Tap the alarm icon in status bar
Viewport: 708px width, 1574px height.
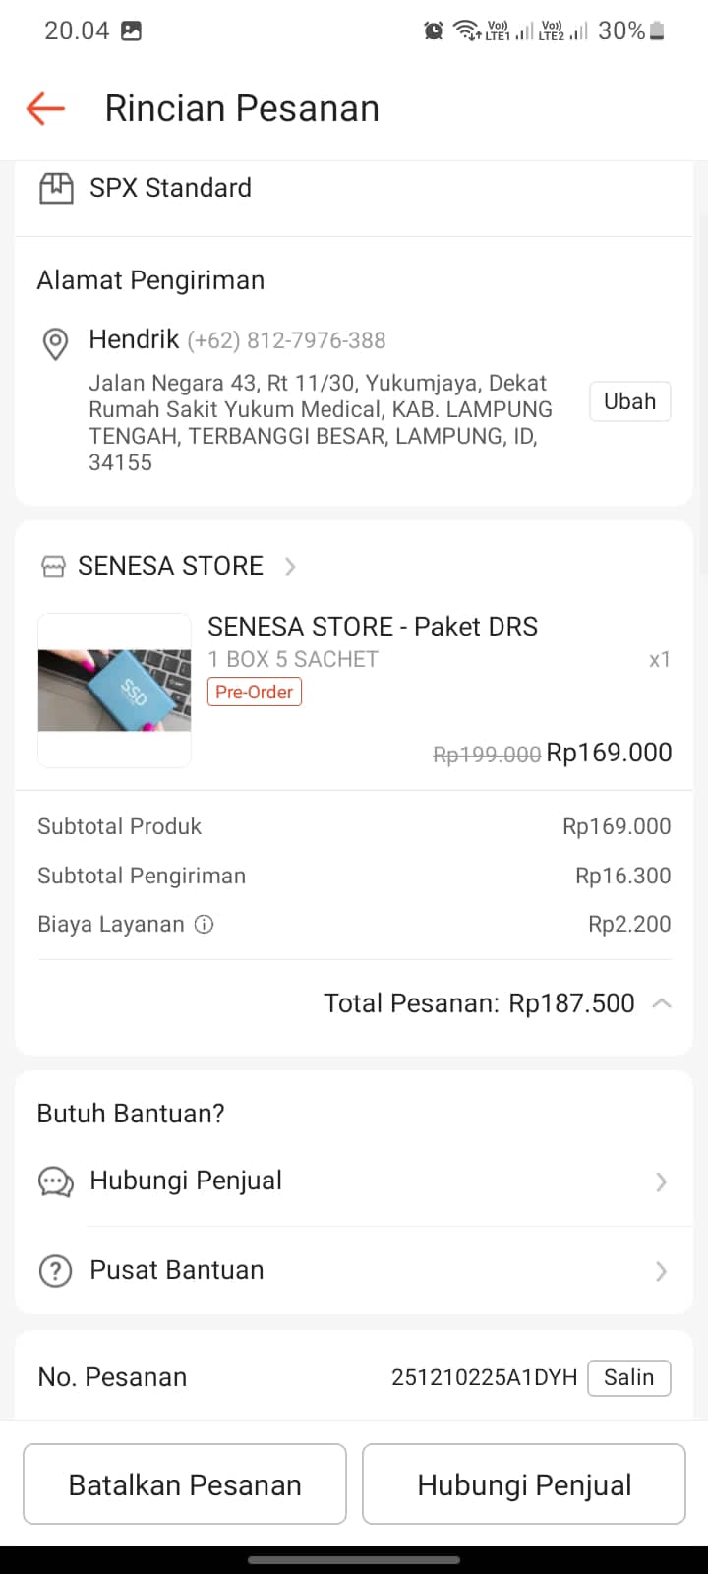click(434, 31)
